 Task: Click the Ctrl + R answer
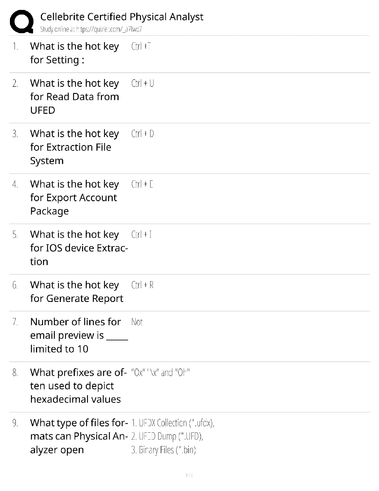142,285
